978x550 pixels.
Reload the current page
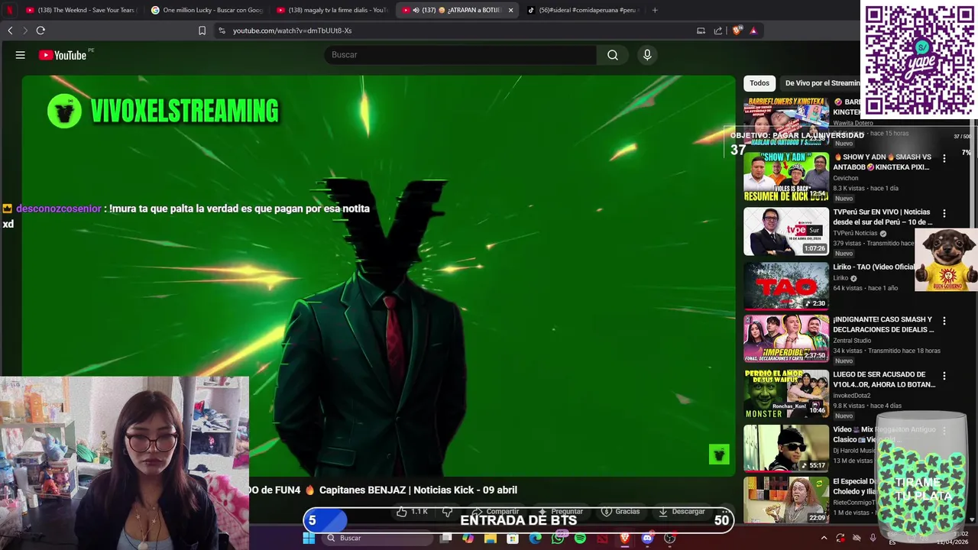[x=40, y=31]
